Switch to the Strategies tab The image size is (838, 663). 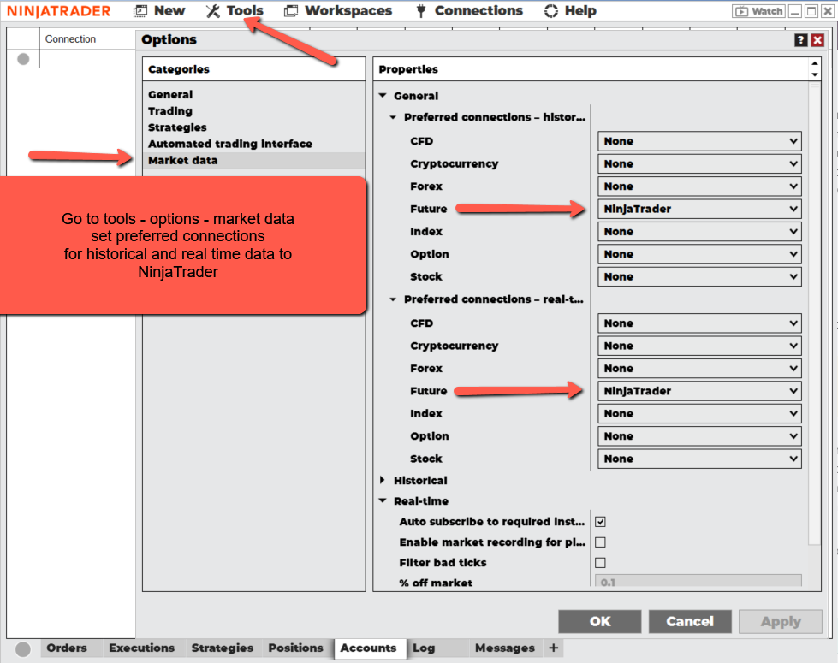click(x=223, y=648)
